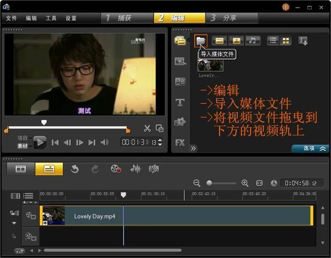Open the FX filter library
The width and height of the screenshot is (331, 258).
click(180, 142)
